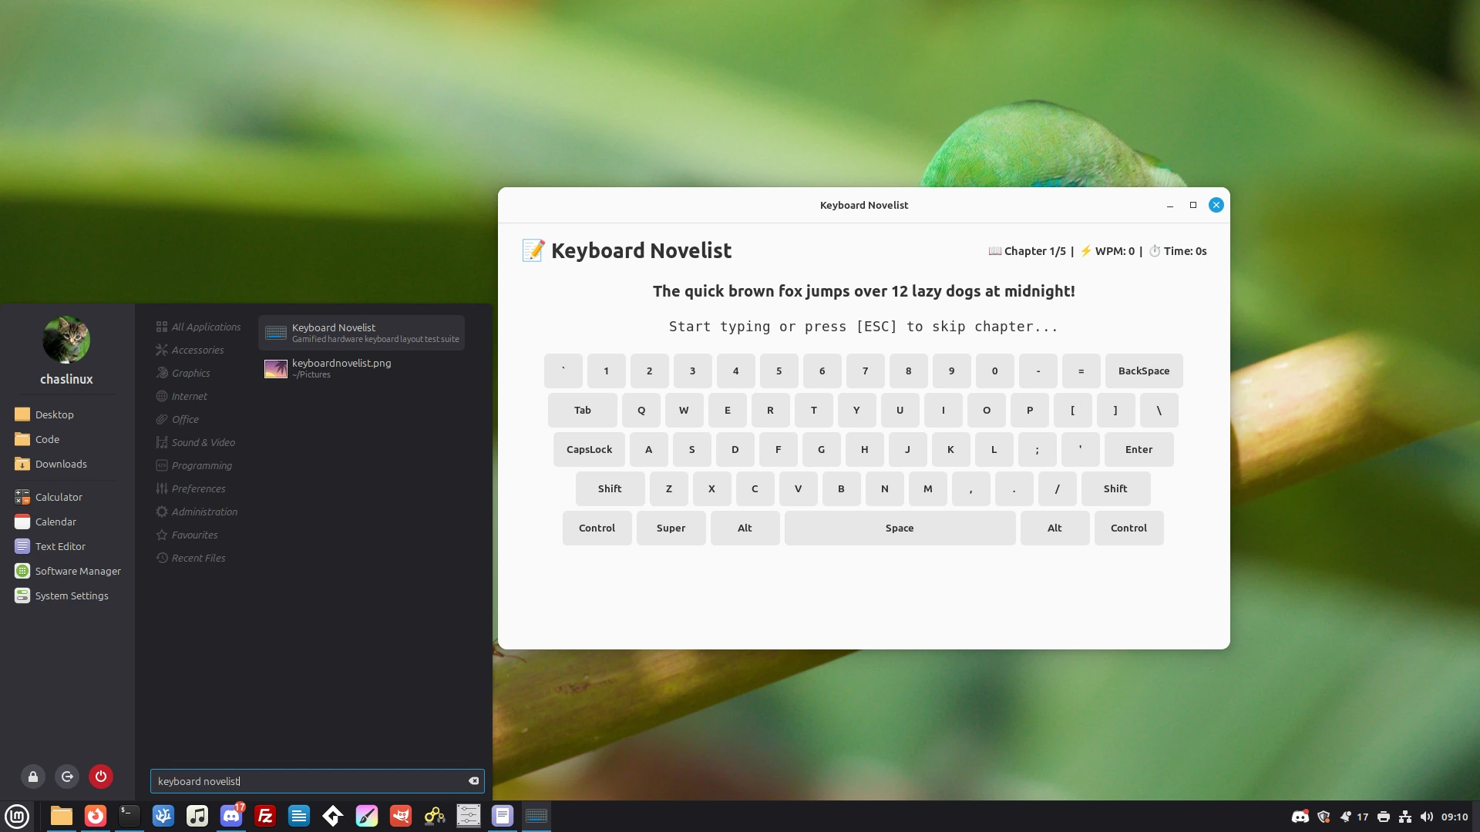Open the Code folder shortcut
This screenshot has width=1480, height=832.
click(x=37, y=439)
